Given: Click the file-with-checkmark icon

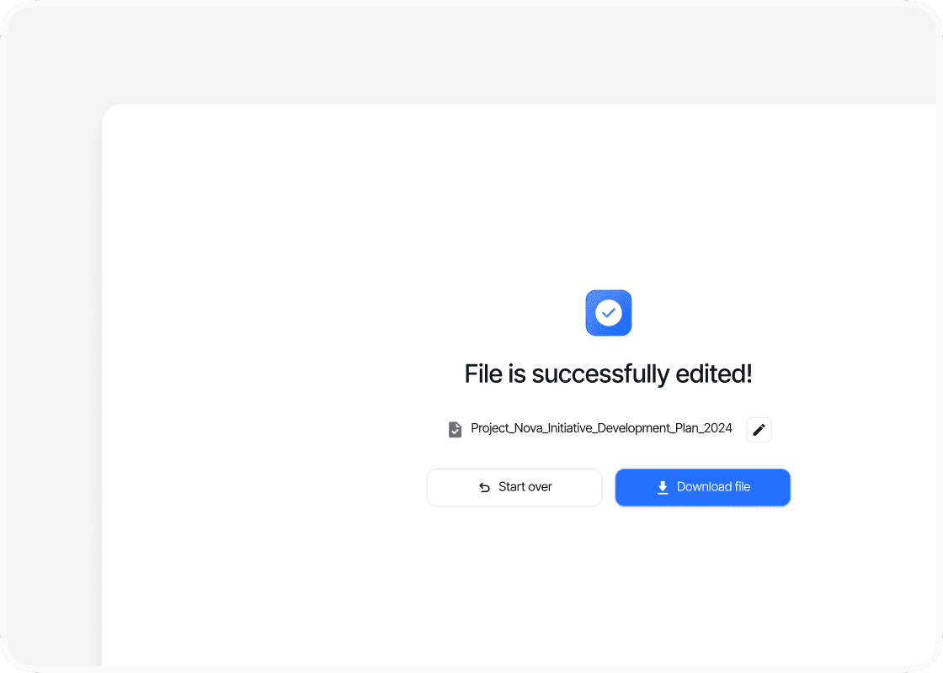Looking at the screenshot, I should (455, 430).
